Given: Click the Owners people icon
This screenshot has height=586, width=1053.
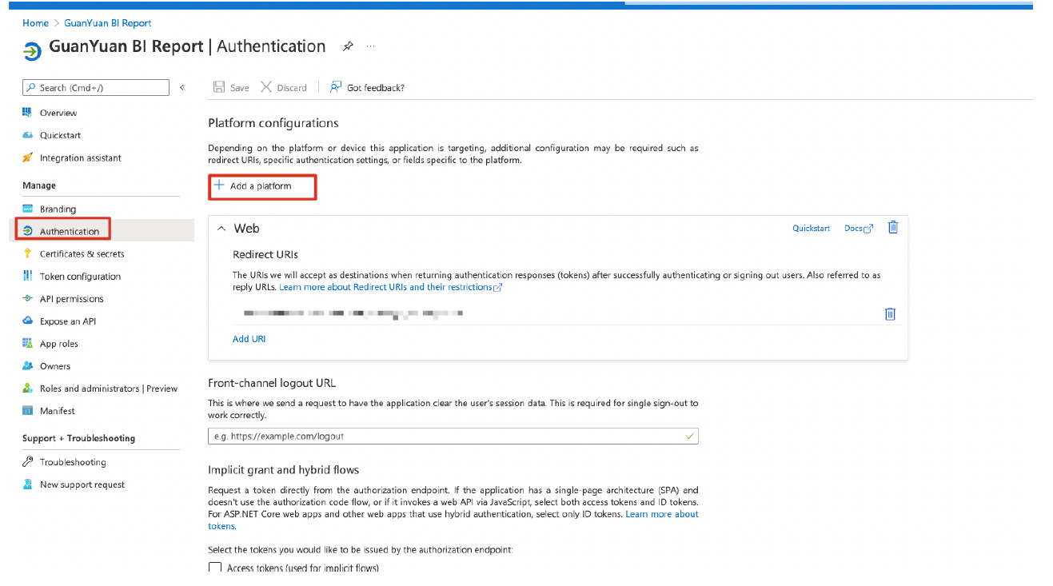Looking at the screenshot, I should (x=27, y=365).
